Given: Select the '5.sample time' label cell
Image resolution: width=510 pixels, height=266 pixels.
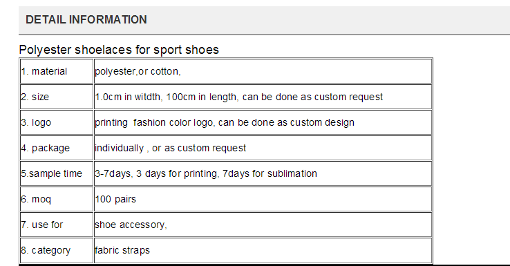Looking at the screenshot, I should [x=57, y=173].
